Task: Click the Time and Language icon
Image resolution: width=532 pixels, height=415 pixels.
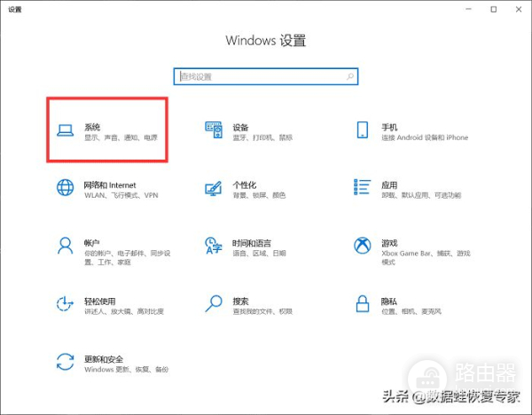Action: pyautogui.click(x=214, y=246)
